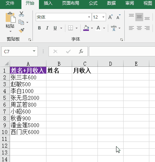Click the Cut scissors icon

(x=21, y=14)
